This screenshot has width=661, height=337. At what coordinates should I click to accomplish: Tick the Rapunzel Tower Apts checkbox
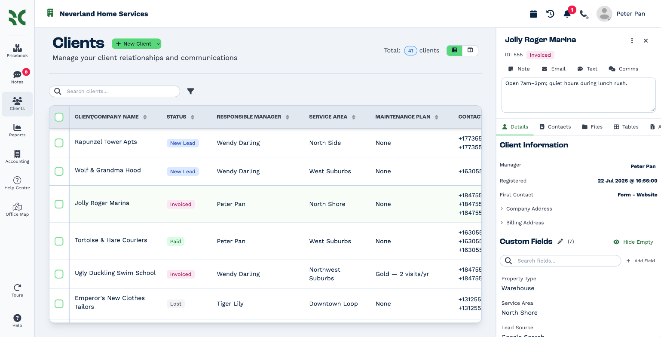59,143
